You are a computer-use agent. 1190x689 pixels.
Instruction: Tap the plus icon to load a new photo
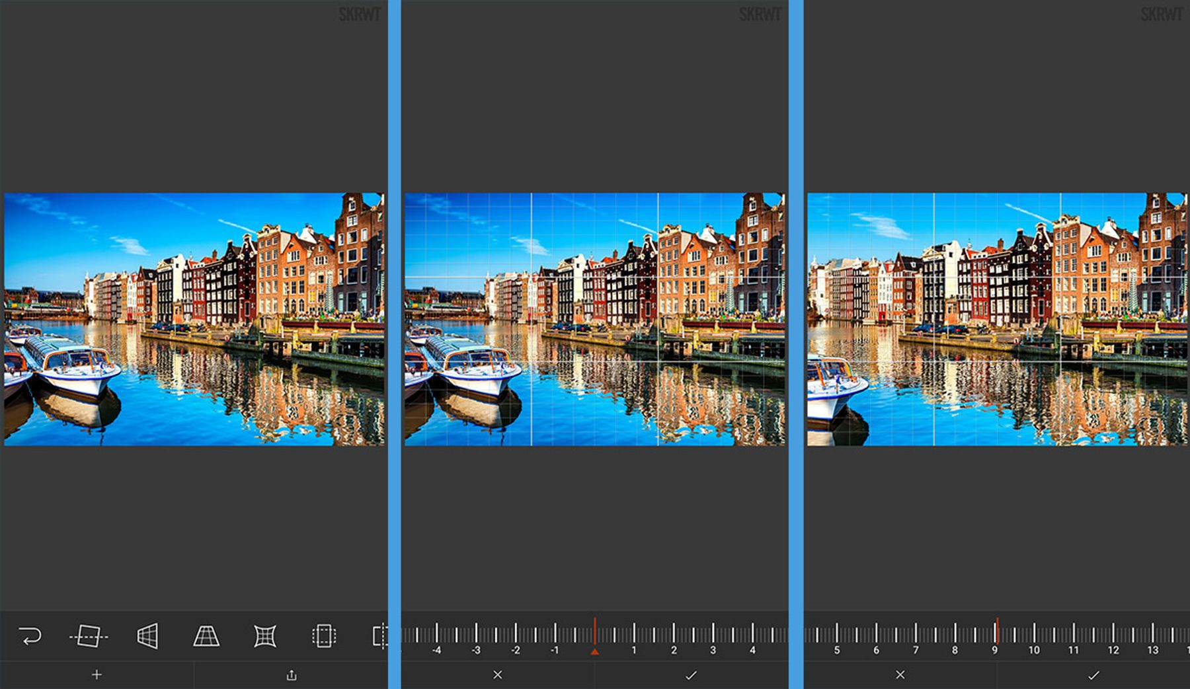(97, 674)
